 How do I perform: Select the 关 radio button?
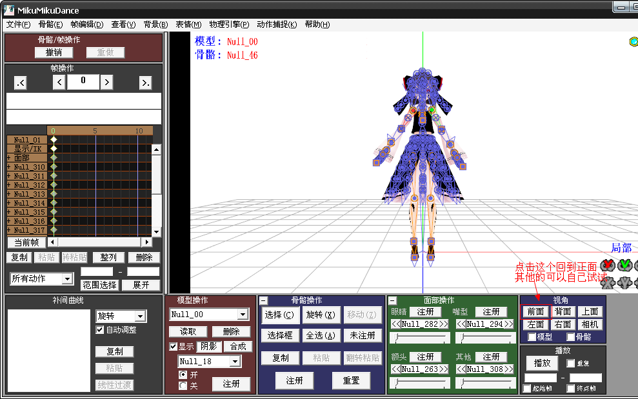coord(183,385)
